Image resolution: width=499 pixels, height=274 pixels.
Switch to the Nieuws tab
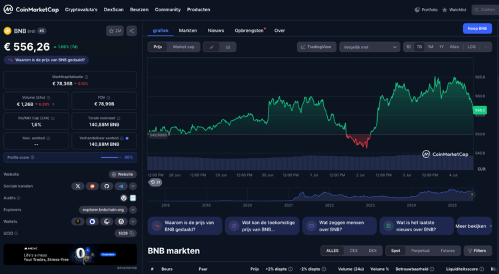[x=216, y=31]
